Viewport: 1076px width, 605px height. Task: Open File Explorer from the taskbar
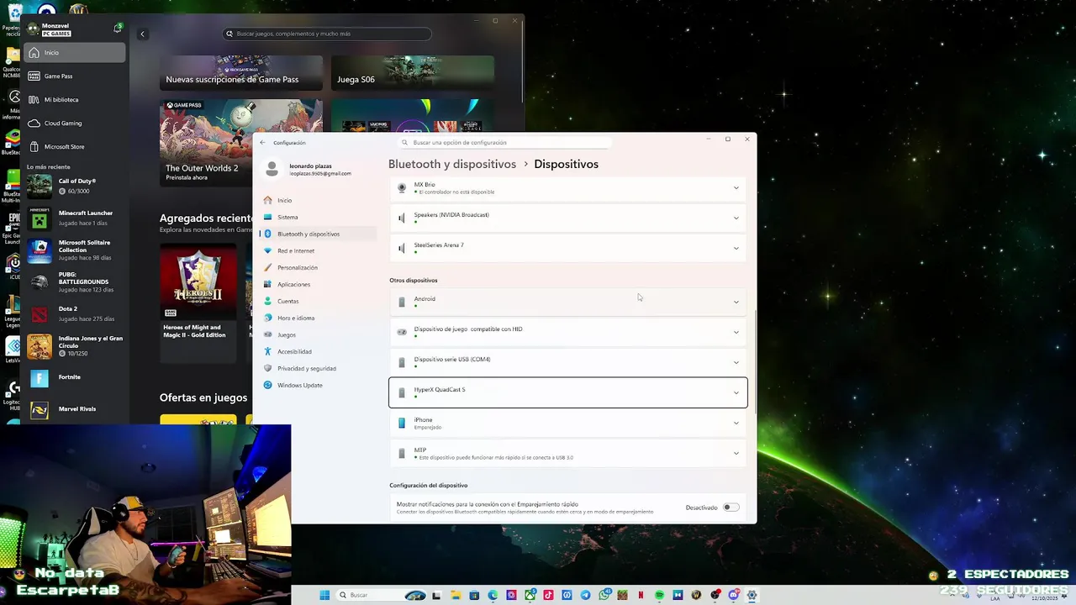click(x=456, y=595)
